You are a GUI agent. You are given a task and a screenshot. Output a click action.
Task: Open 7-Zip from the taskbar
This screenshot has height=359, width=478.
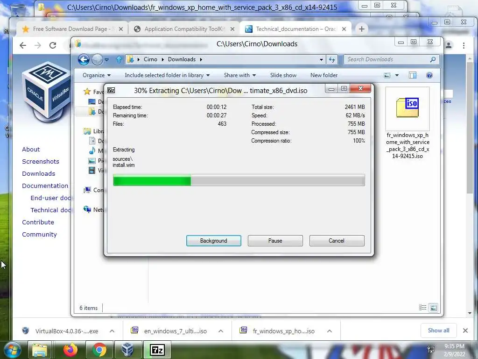157,350
